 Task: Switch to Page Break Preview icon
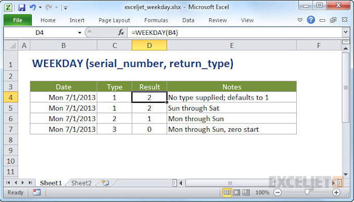(246, 193)
